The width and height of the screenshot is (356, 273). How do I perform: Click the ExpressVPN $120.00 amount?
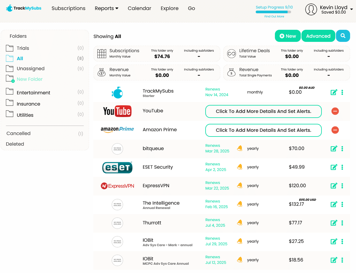point(297,185)
